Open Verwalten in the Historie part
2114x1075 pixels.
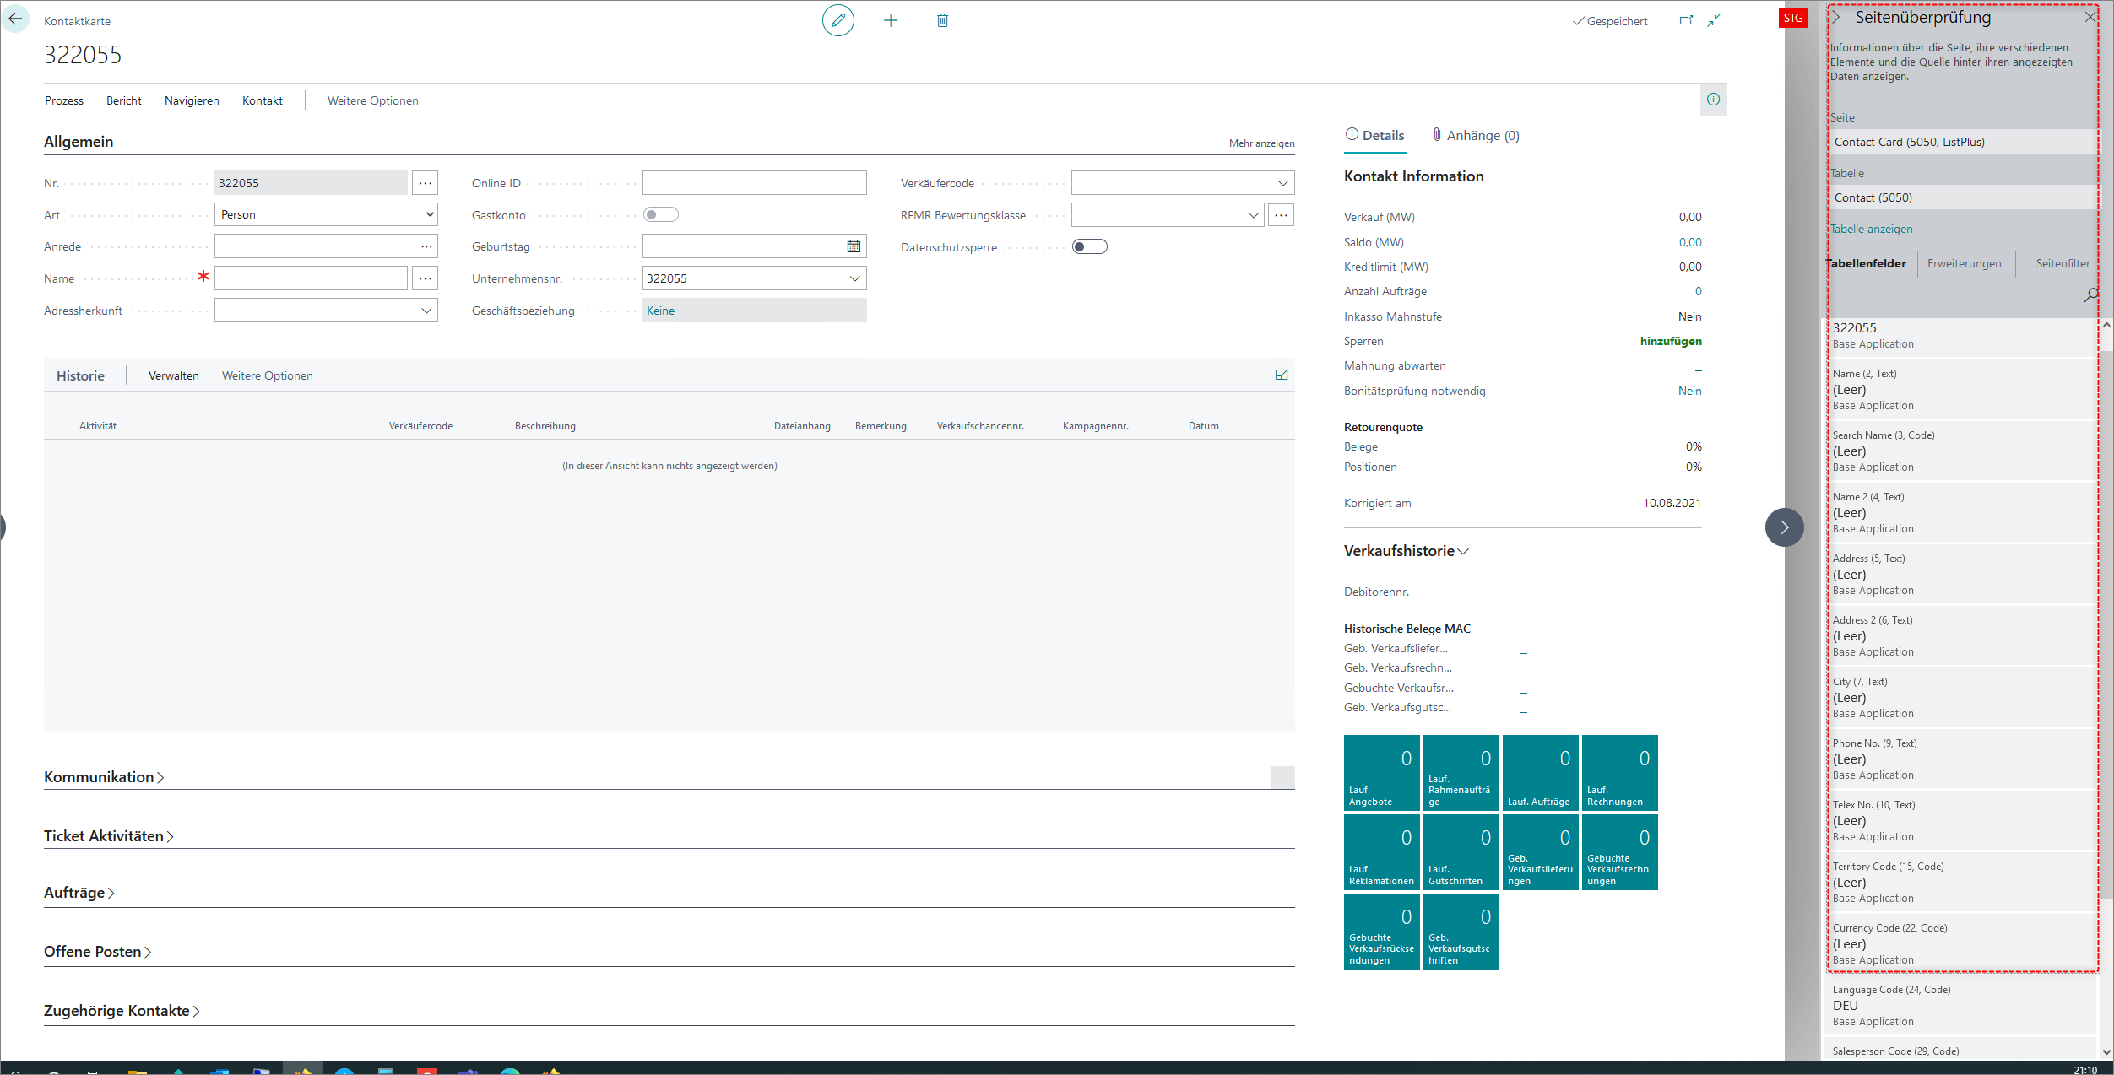[x=174, y=375]
